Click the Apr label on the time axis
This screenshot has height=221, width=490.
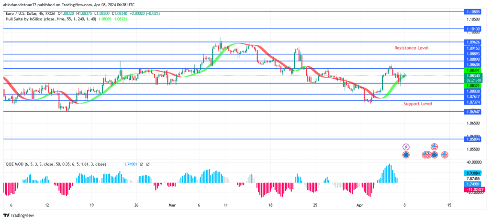click(x=360, y=205)
